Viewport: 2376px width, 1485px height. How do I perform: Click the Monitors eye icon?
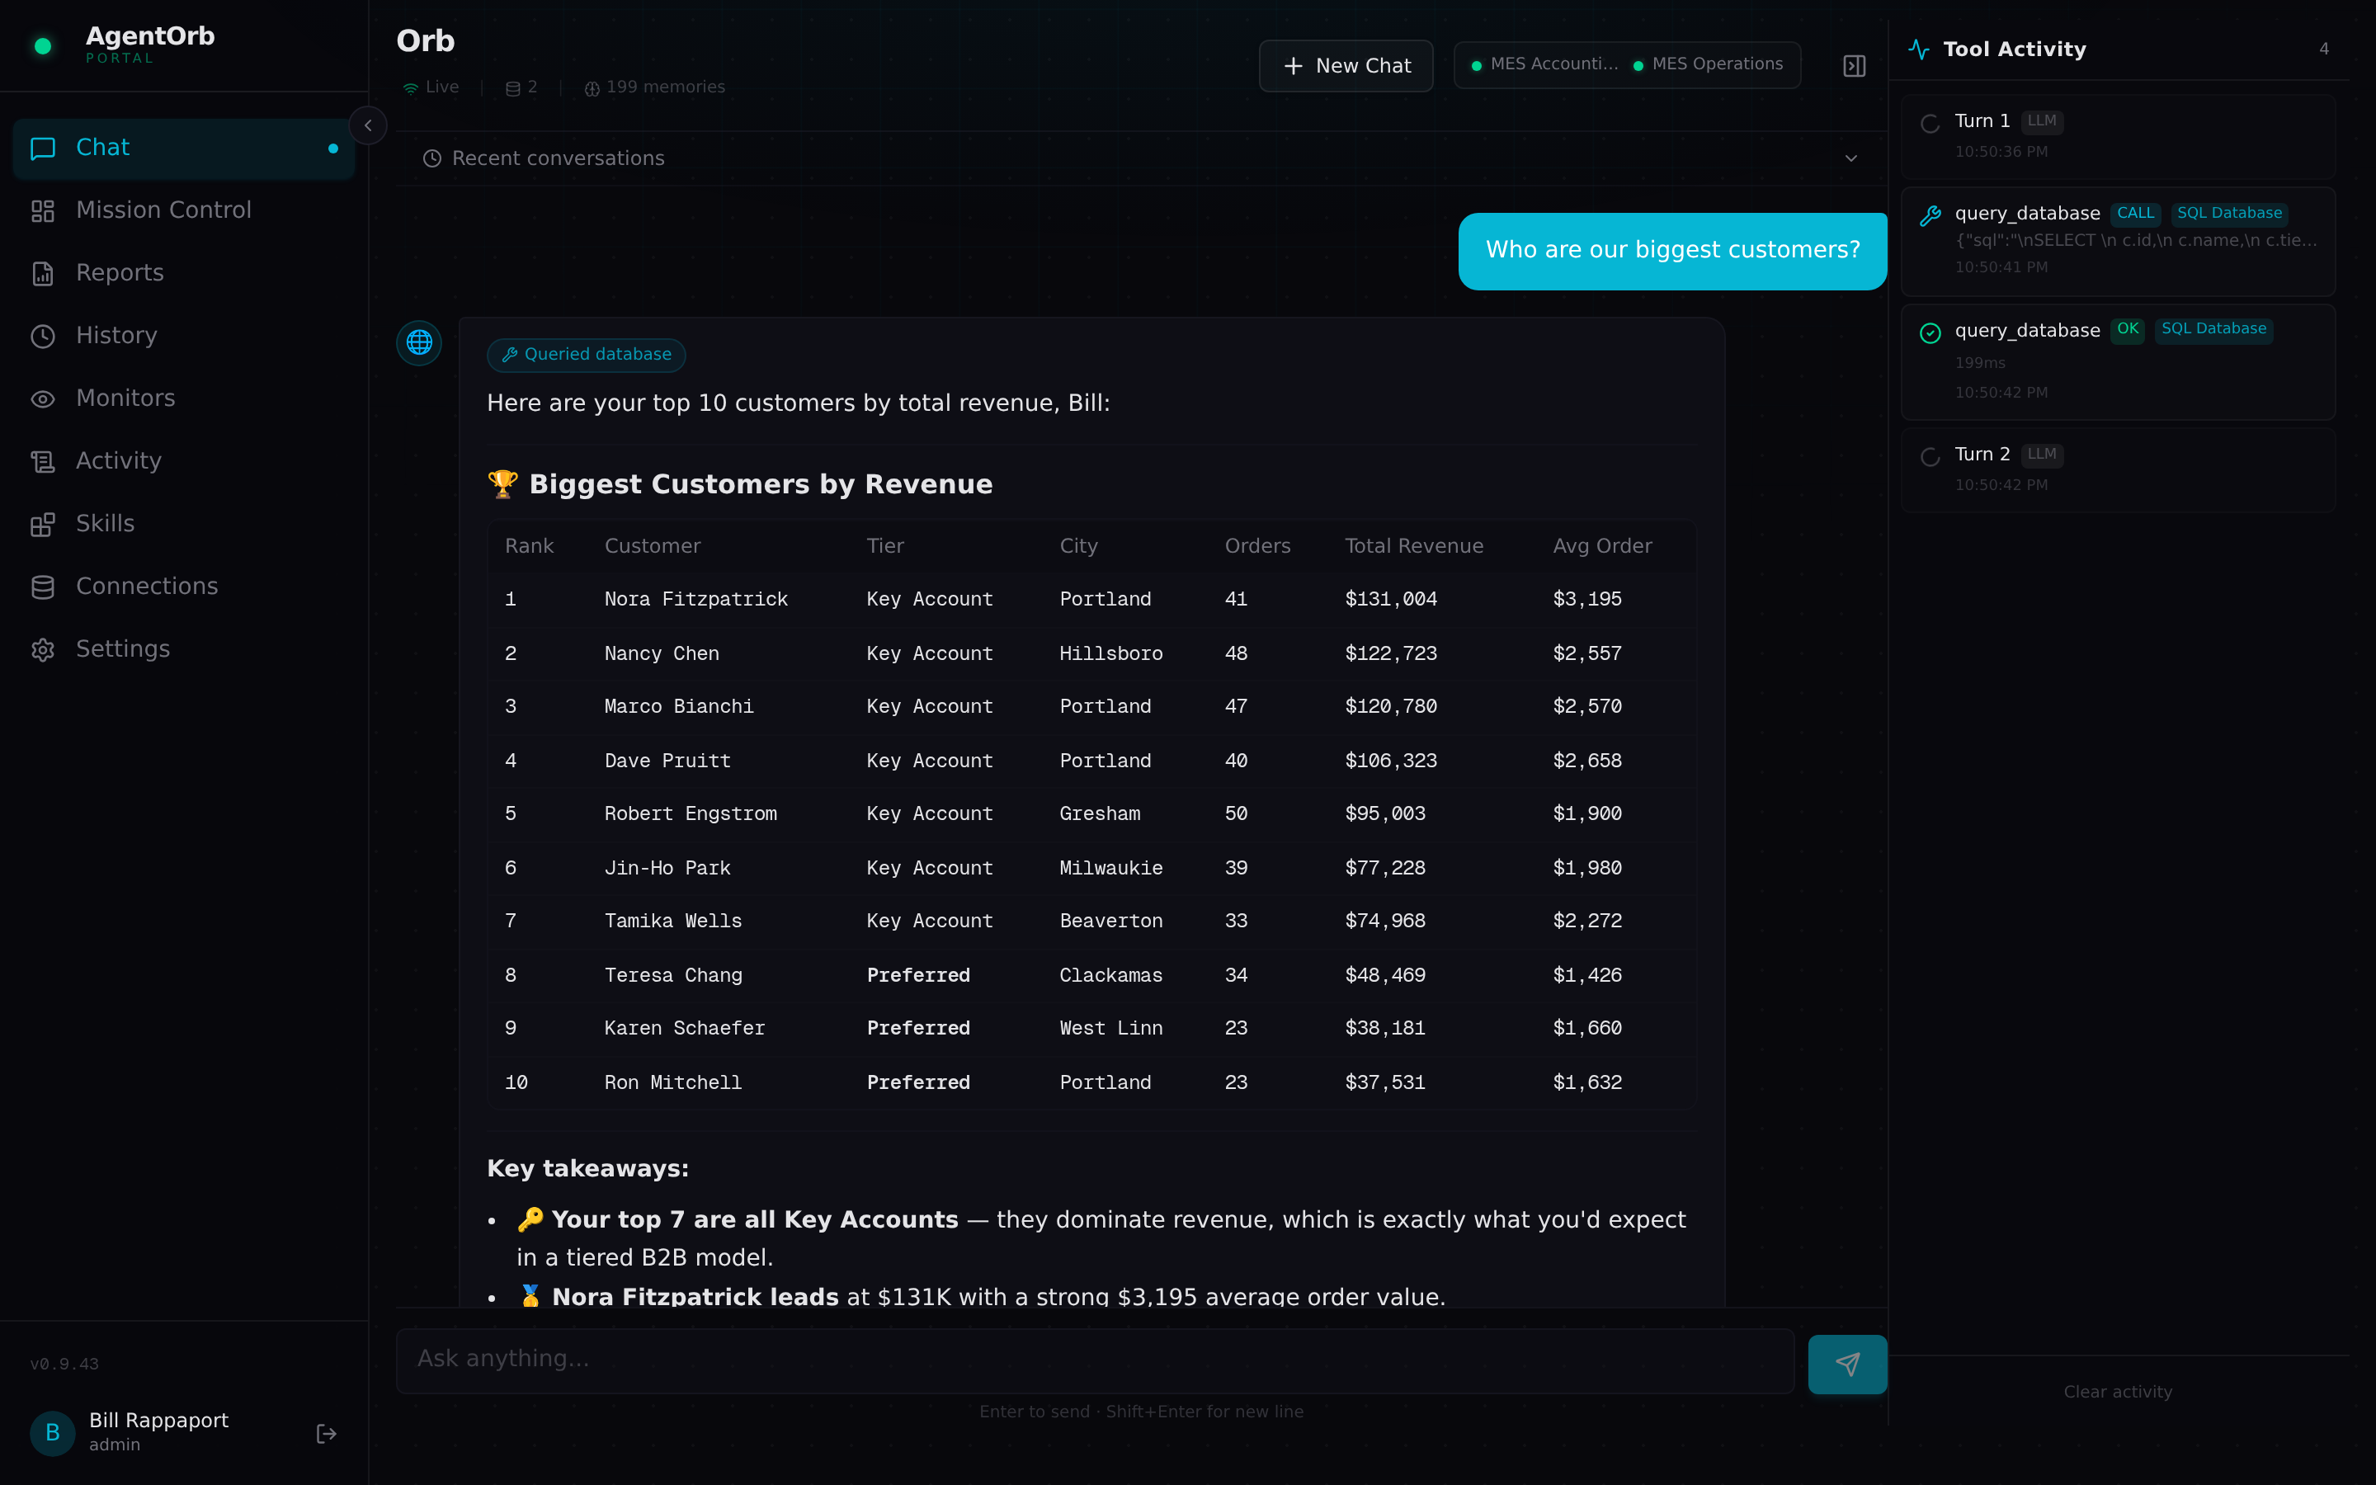(x=42, y=398)
